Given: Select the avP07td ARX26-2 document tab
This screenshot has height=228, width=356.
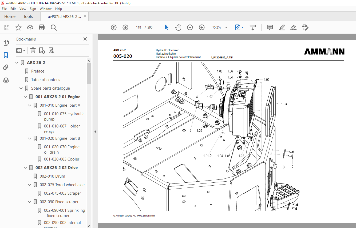Looking at the screenshot, I should point(64,17).
